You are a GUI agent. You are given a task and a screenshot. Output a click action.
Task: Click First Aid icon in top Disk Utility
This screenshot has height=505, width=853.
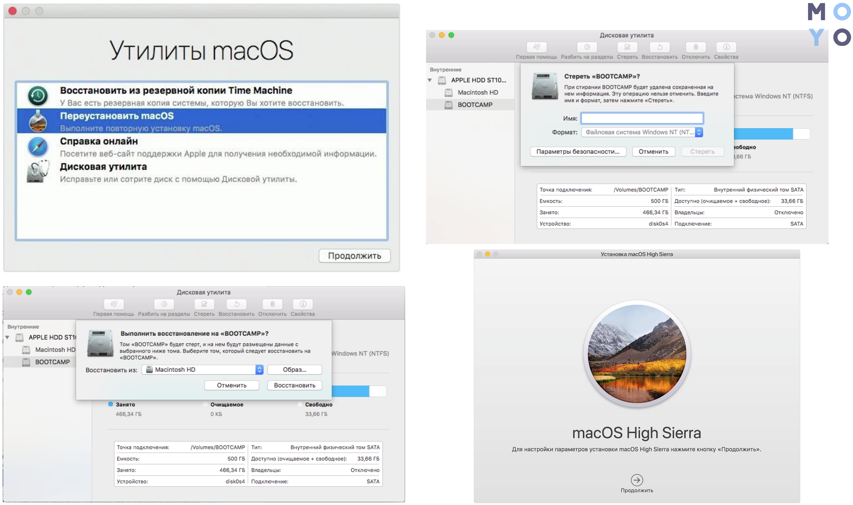pos(537,47)
